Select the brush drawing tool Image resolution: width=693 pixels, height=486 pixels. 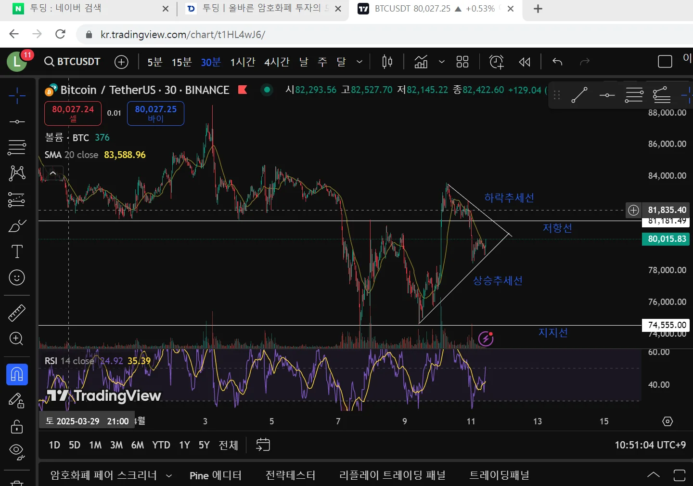(17, 225)
